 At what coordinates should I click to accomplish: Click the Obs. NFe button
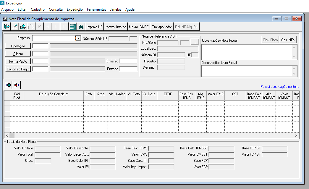tap(288, 40)
